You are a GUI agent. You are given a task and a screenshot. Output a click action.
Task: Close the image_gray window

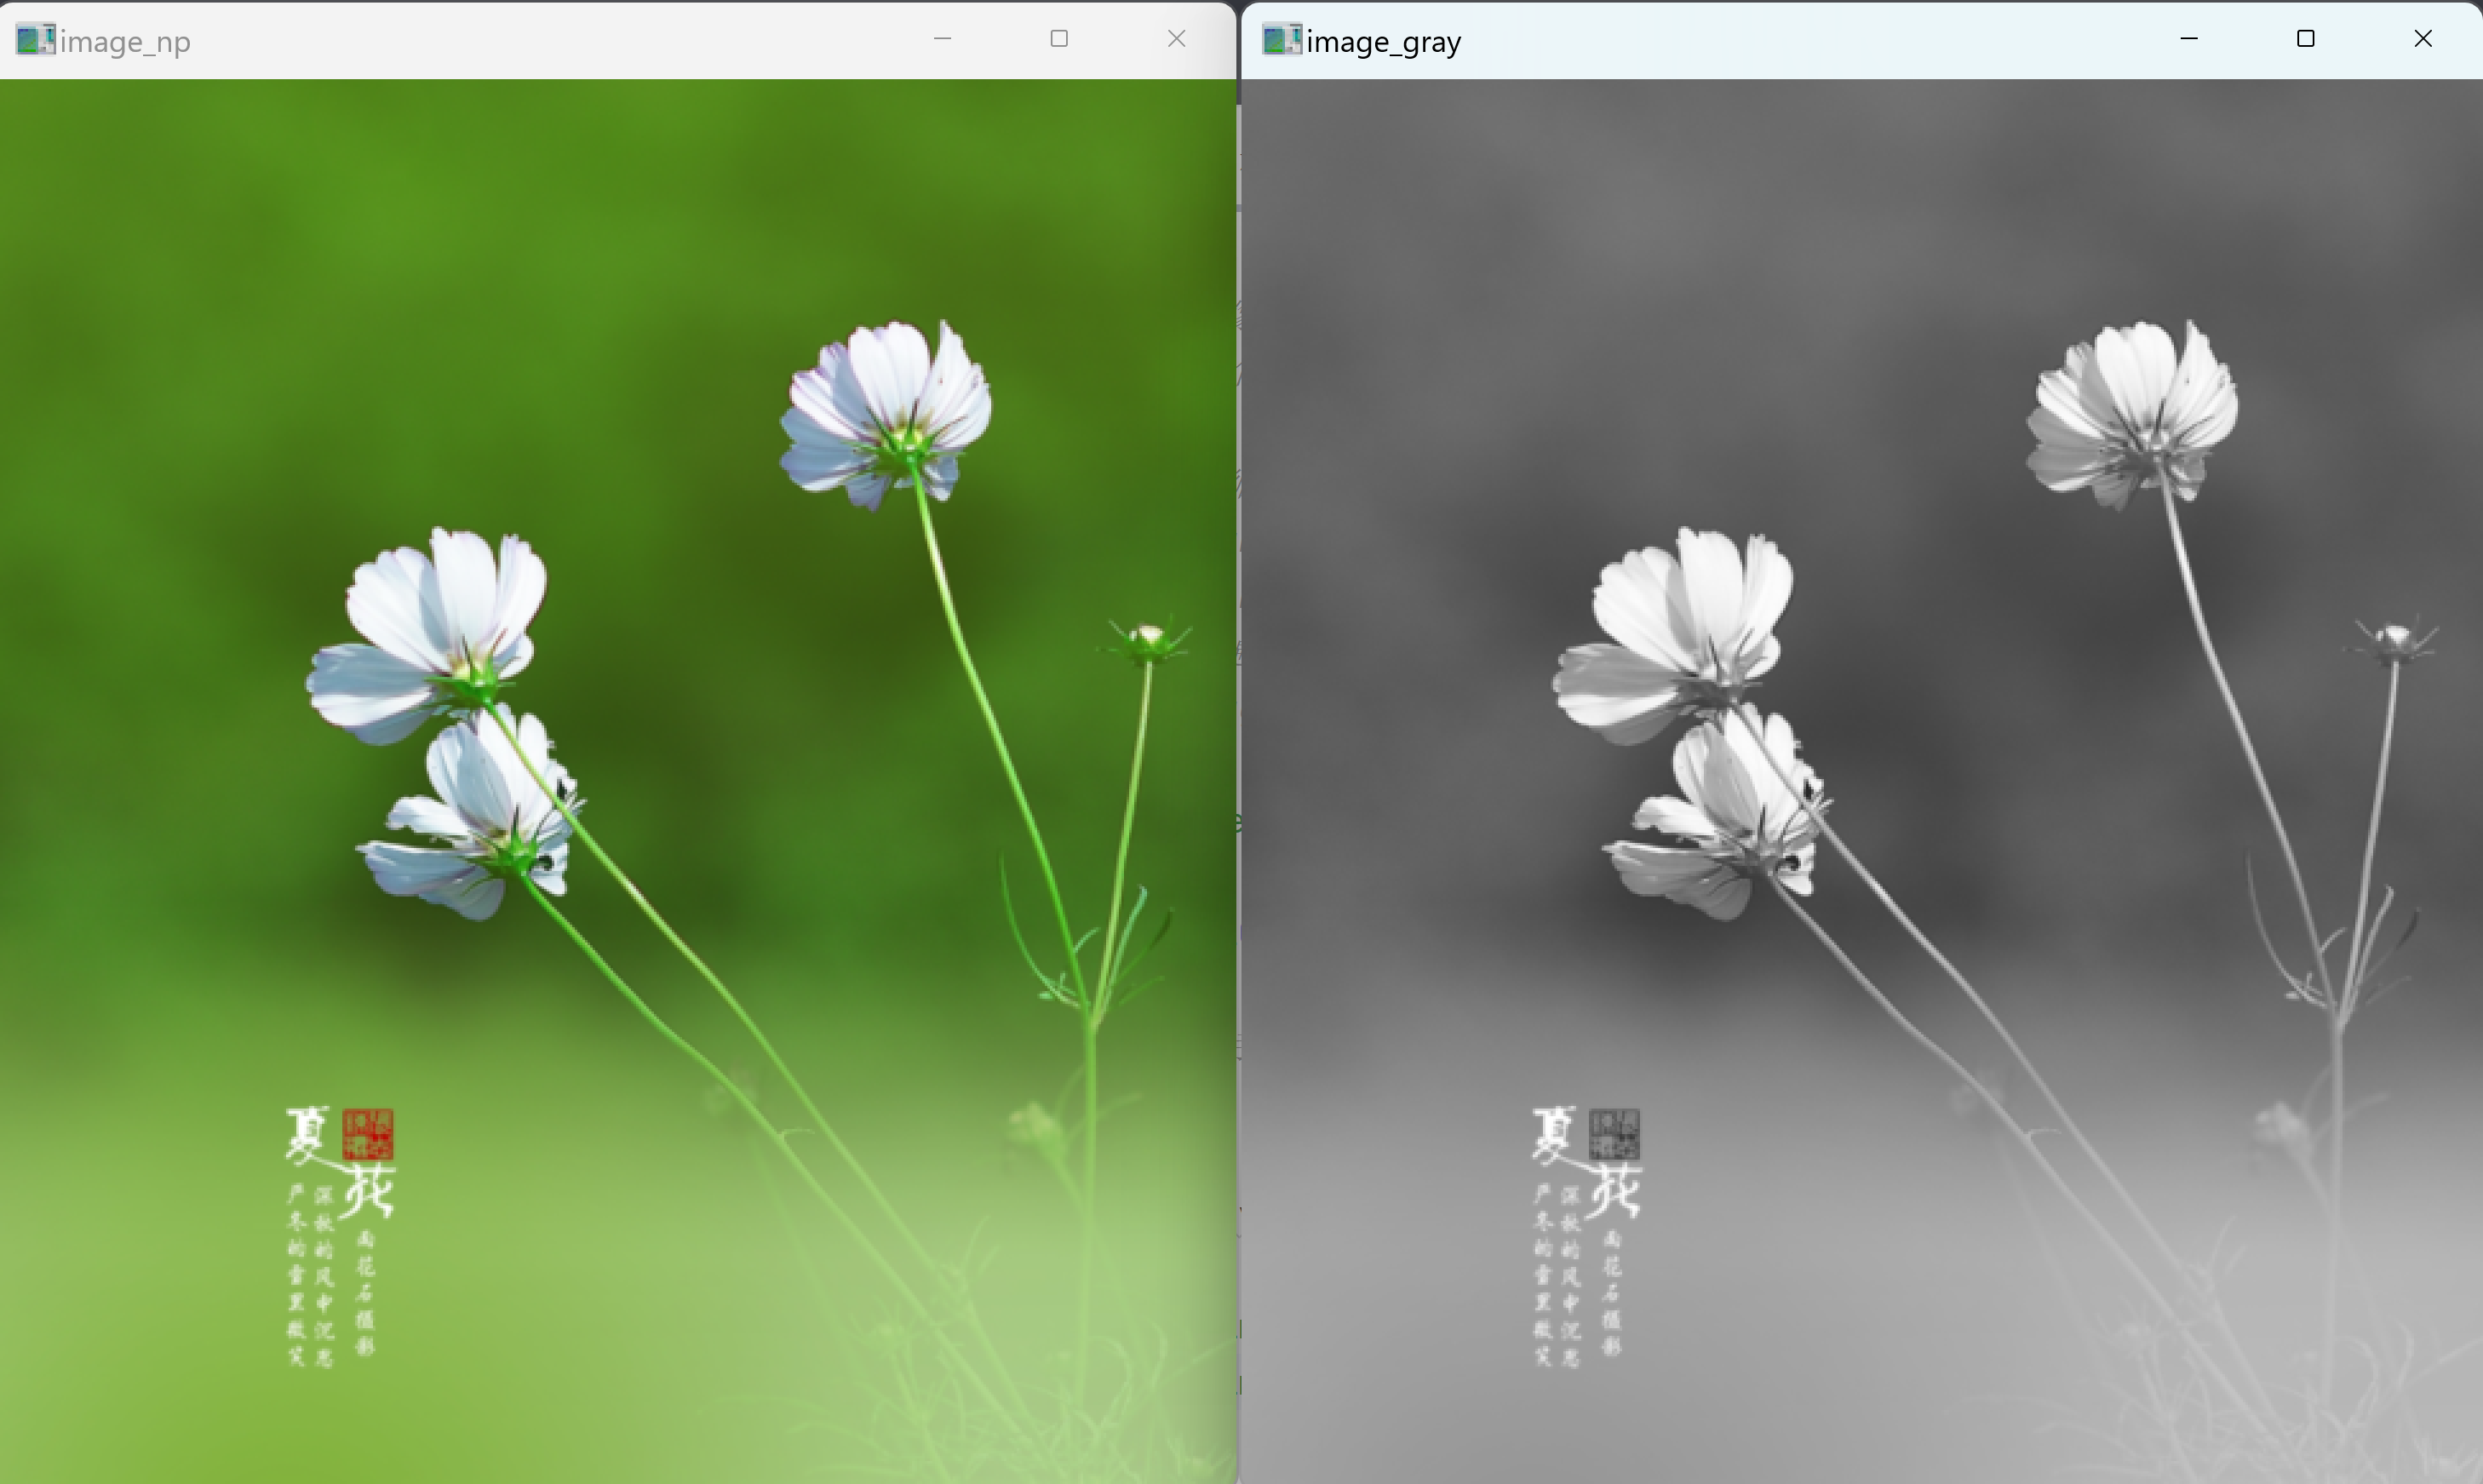[2422, 39]
